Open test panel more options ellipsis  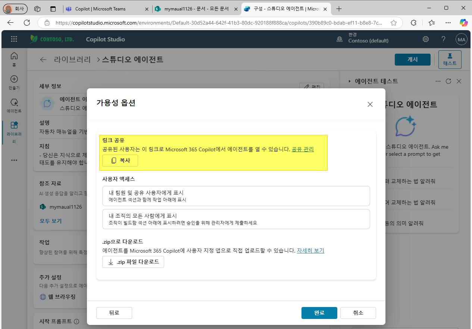[438, 81]
